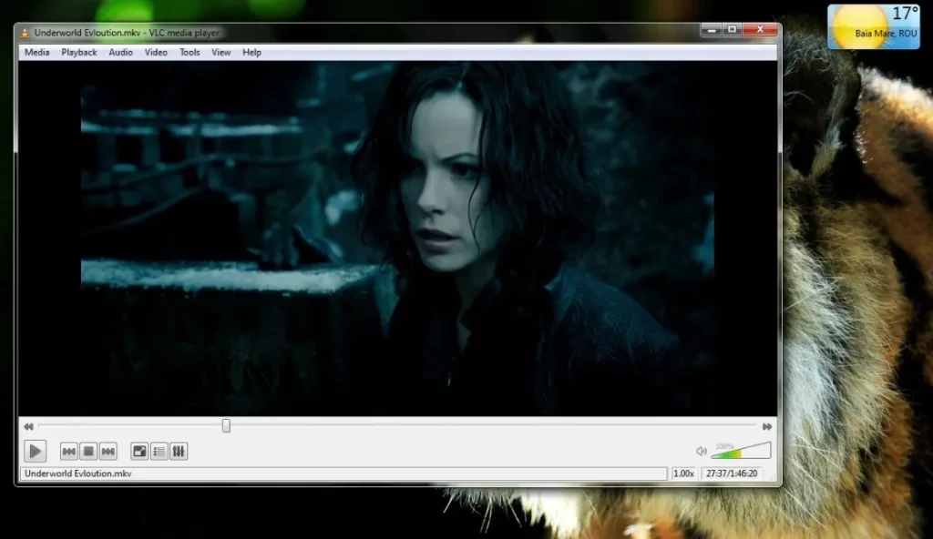The height and width of the screenshot is (539, 933).
Task: Click the fast-forward arrows right of seek bar
Action: pos(767,427)
